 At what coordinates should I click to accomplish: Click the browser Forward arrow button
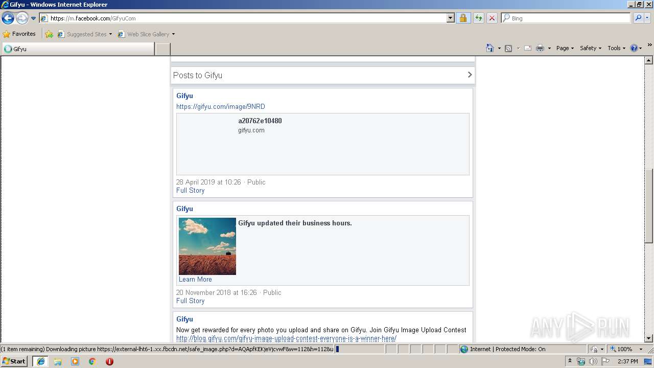click(22, 18)
